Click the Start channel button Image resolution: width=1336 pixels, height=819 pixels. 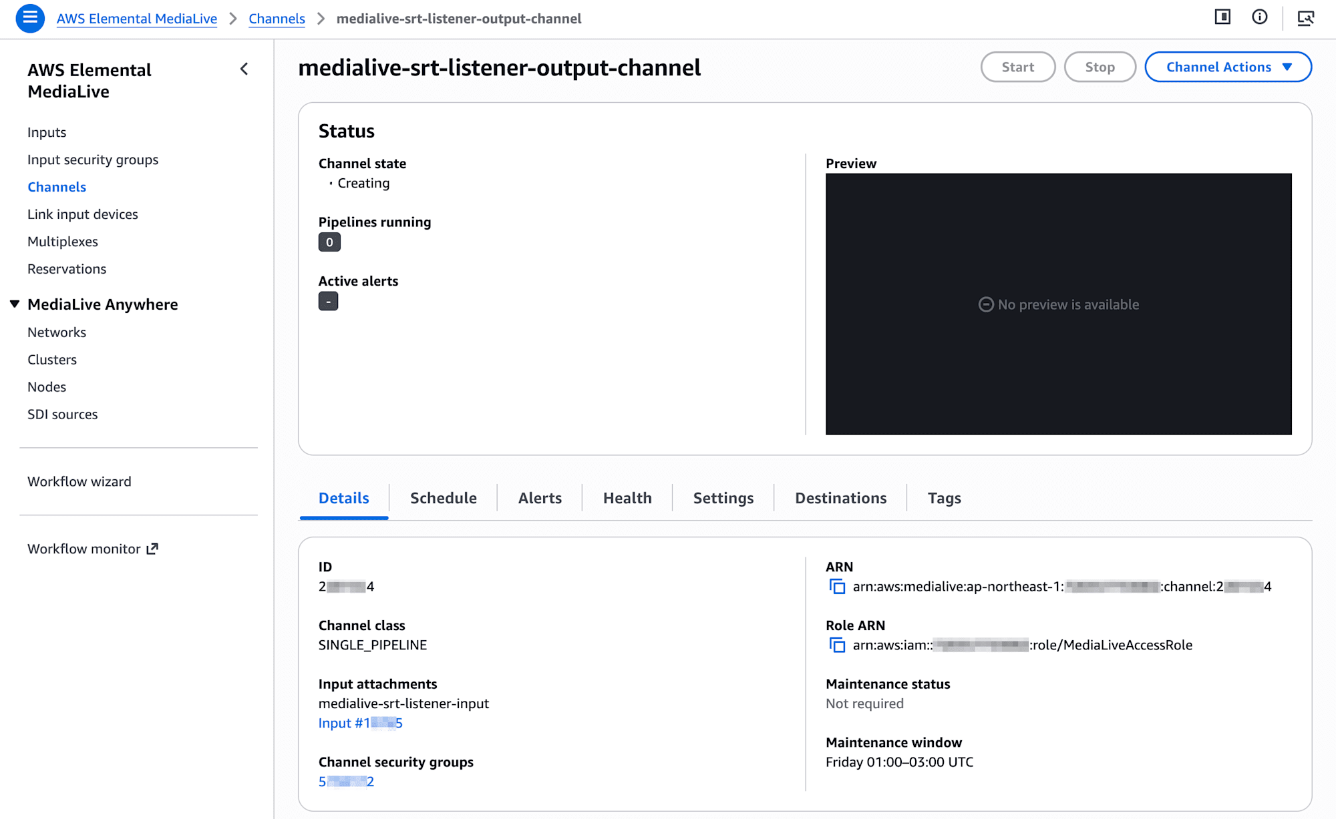pos(1018,67)
